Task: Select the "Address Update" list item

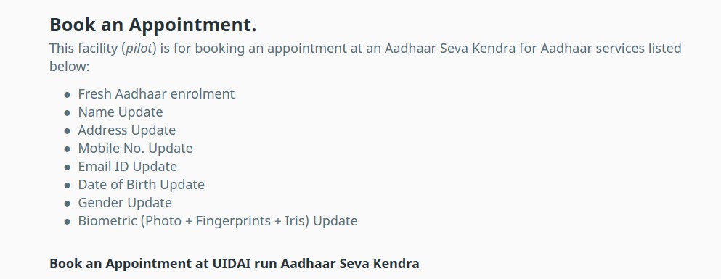Action: click(x=127, y=130)
